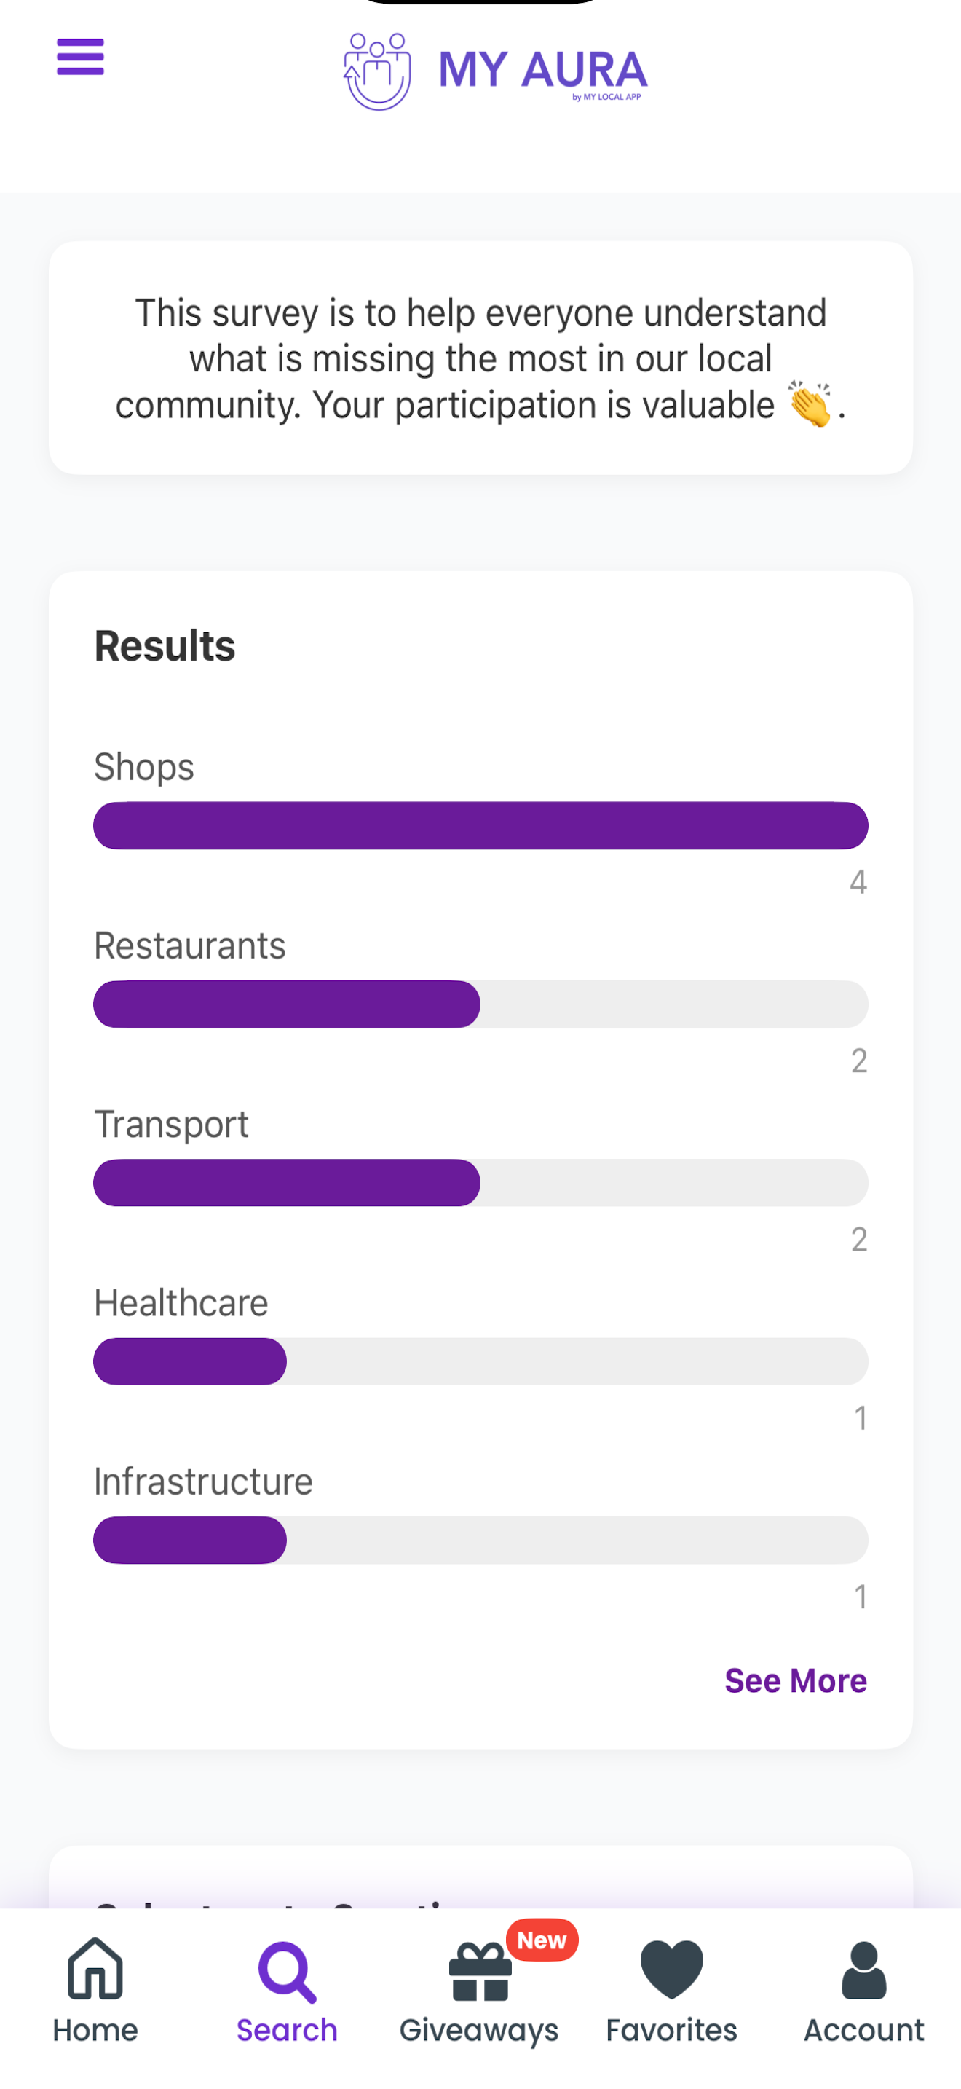Viewport: 961px width, 2089px height.
Task: Tap the Favorites heart icon
Action: [672, 1969]
